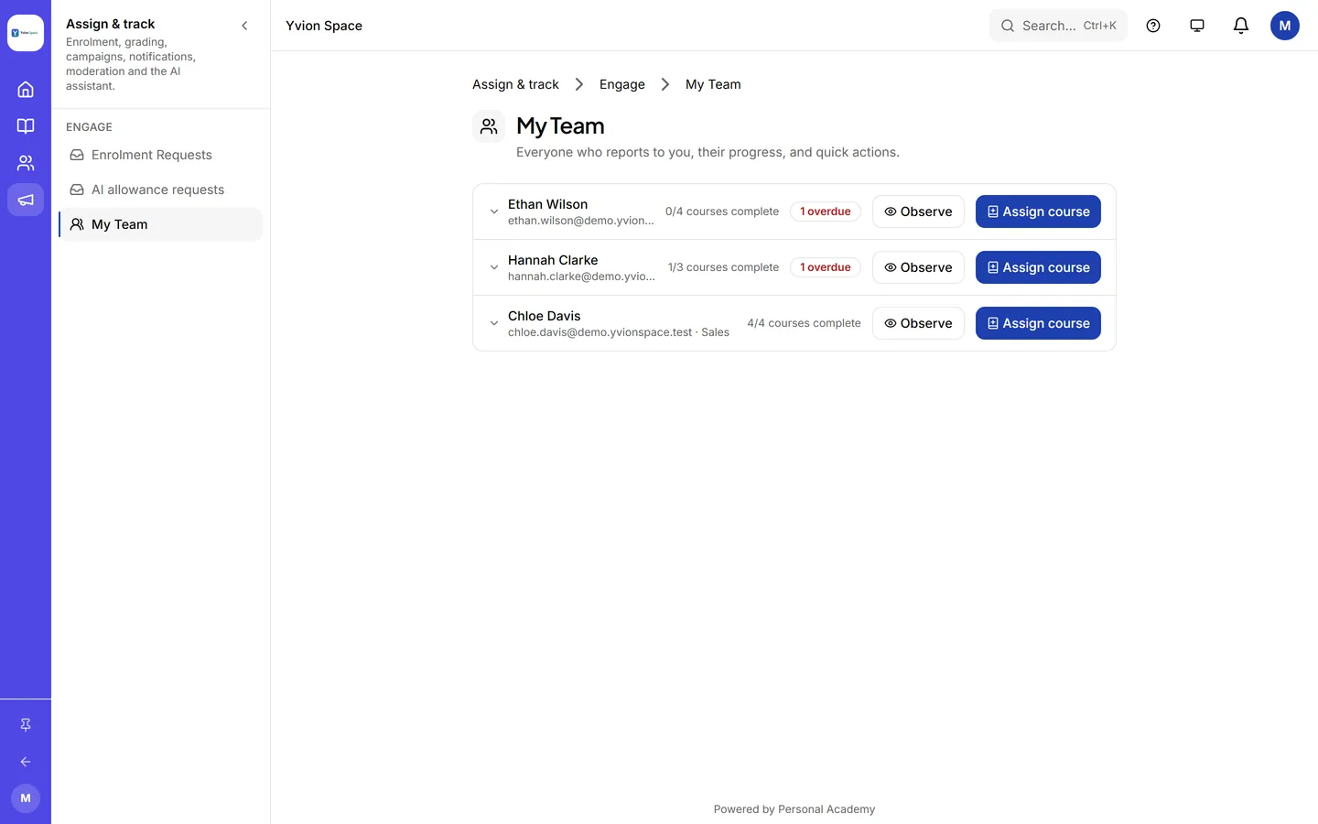Click "Powered by Personal Academy" footer text

point(794,809)
